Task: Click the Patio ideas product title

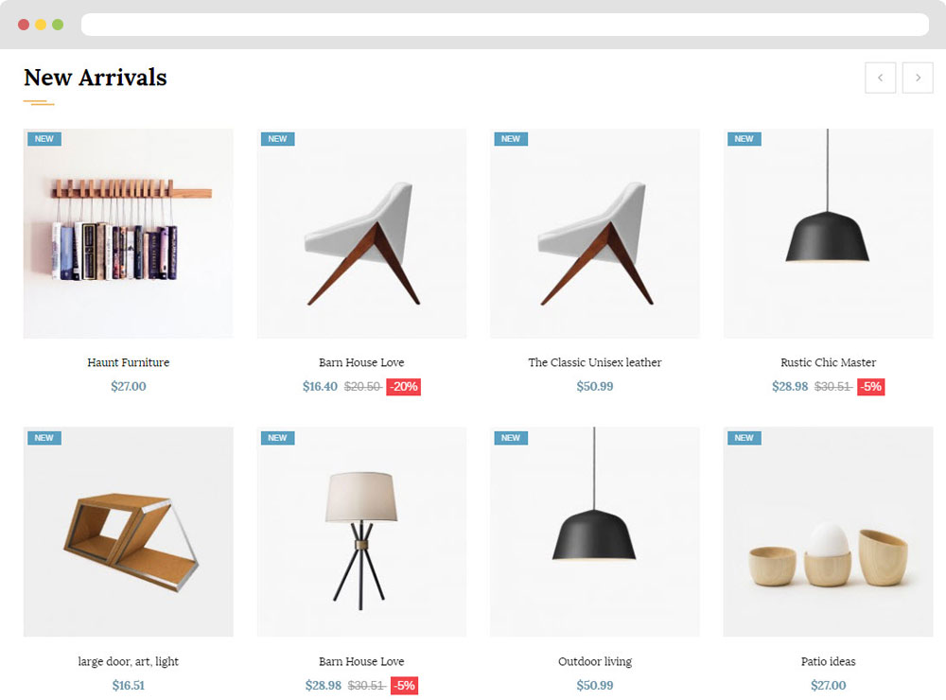Action: coord(828,661)
